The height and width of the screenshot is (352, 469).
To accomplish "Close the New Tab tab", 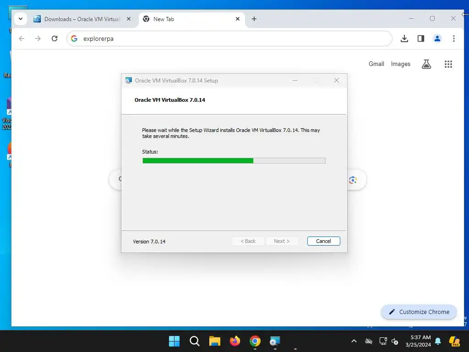I will (x=238, y=19).
